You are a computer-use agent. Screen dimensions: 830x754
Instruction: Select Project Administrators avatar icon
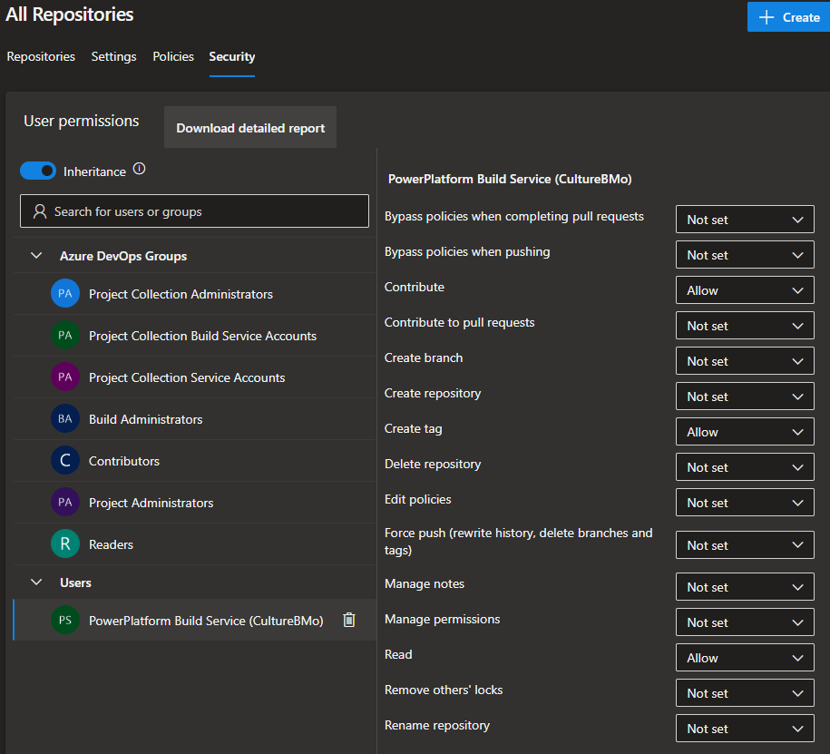[65, 502]
